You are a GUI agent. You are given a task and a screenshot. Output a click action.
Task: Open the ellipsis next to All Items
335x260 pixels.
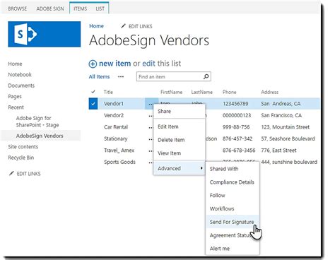(121, 77)
